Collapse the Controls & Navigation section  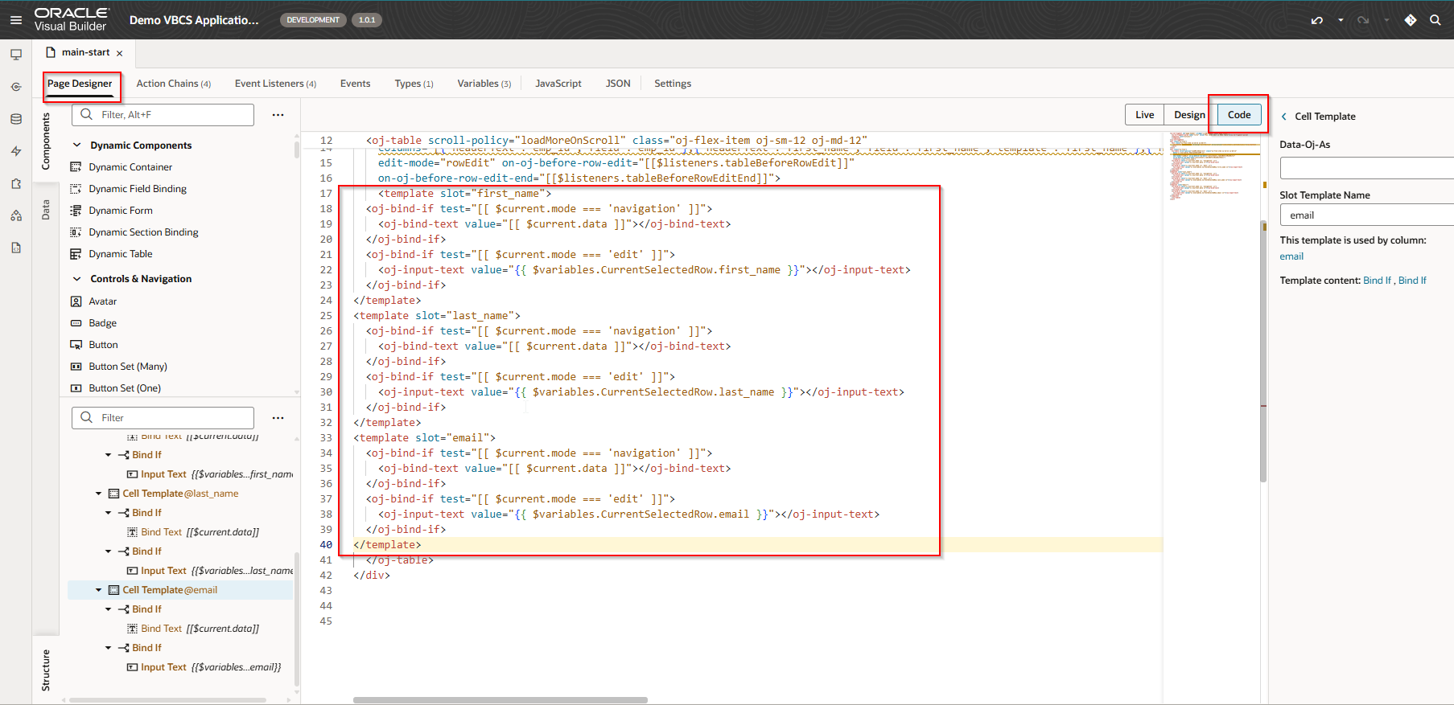click(77, 279)
